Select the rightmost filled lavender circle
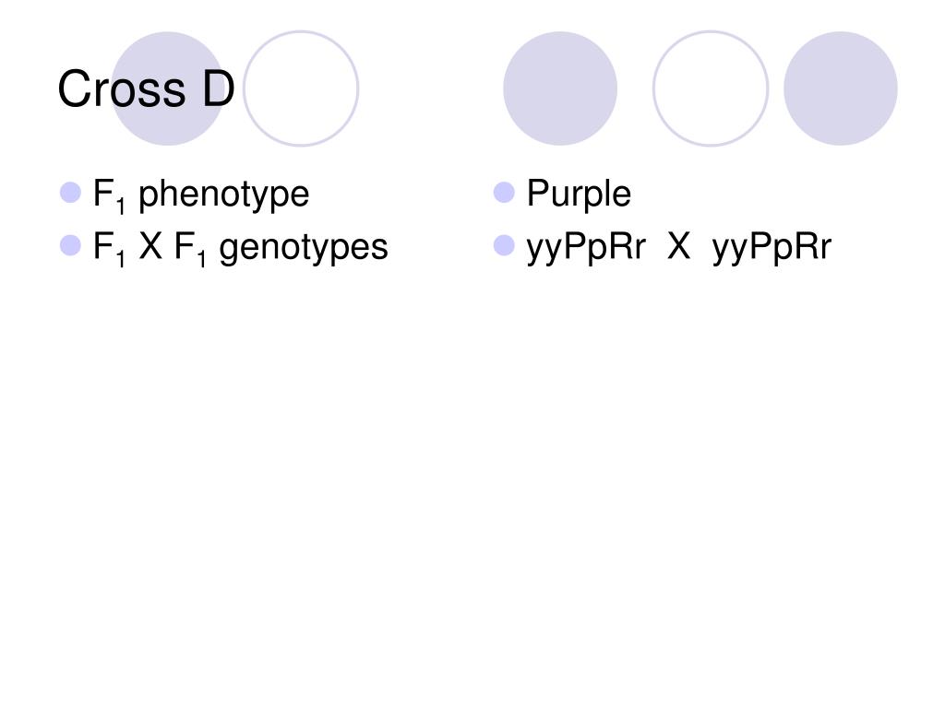The image size is (945, 708). (840, 88)
